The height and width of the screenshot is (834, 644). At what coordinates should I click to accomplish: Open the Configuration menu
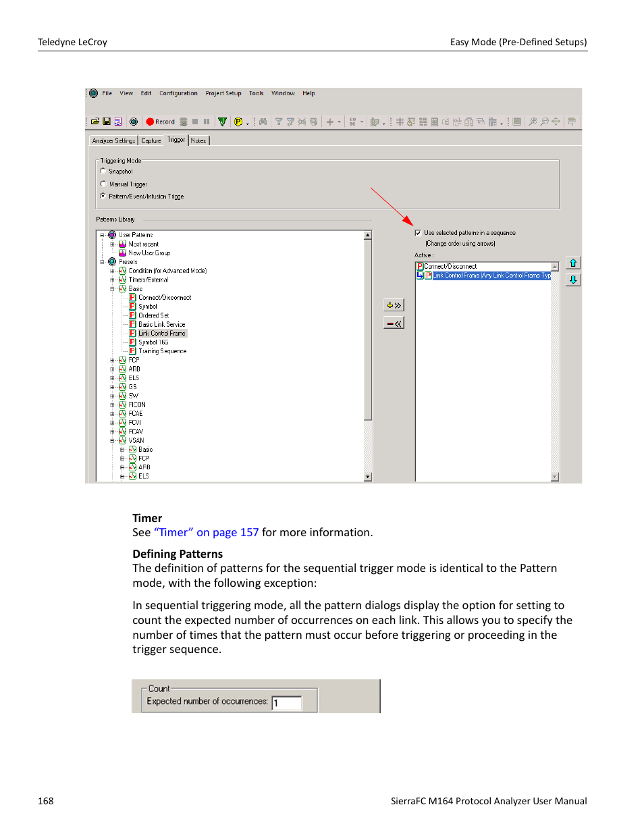pyautogui.click(x=178, y=93)
